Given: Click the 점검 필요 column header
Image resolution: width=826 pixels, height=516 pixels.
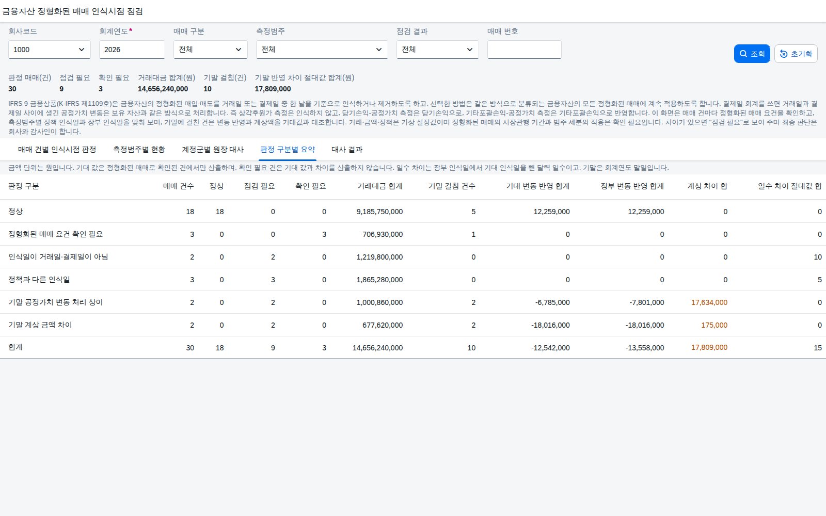Looking at the screenshot, I should [x=259, y=186].
